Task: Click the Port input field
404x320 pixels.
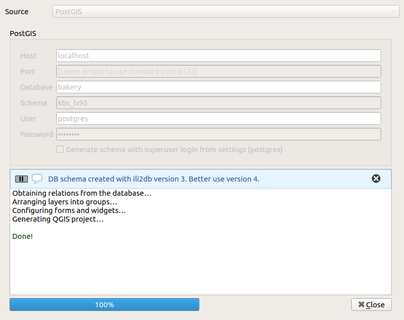Action: click(218, 72)
